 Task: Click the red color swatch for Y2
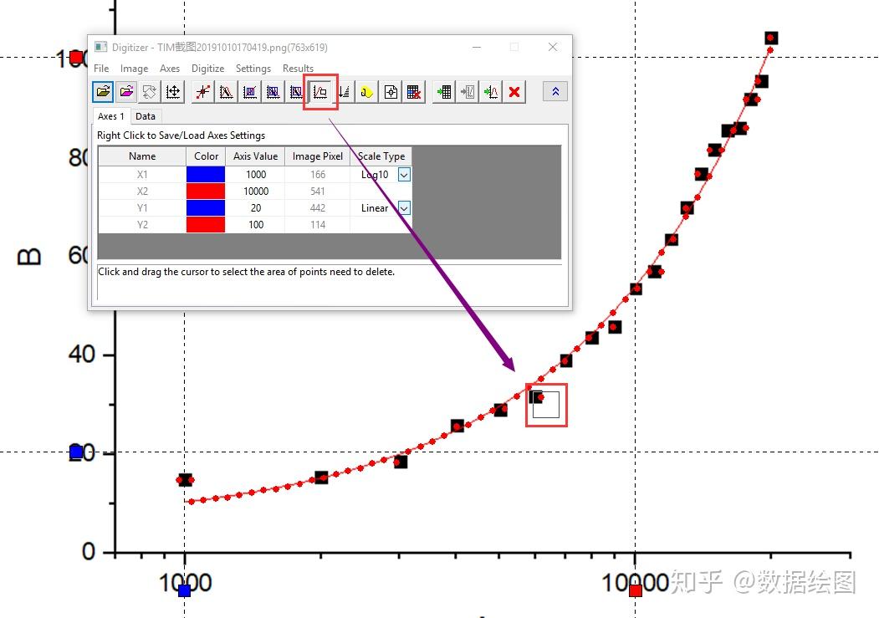coord(206,225)
